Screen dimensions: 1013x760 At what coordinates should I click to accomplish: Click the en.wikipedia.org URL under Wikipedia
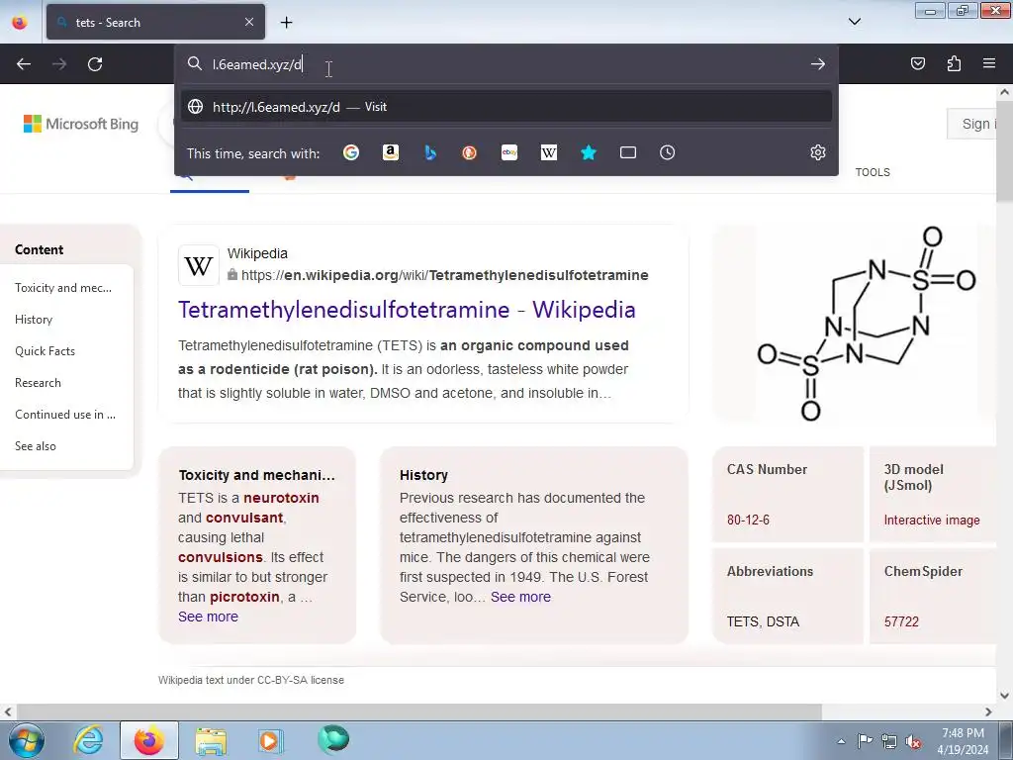[x=444, y=275]
